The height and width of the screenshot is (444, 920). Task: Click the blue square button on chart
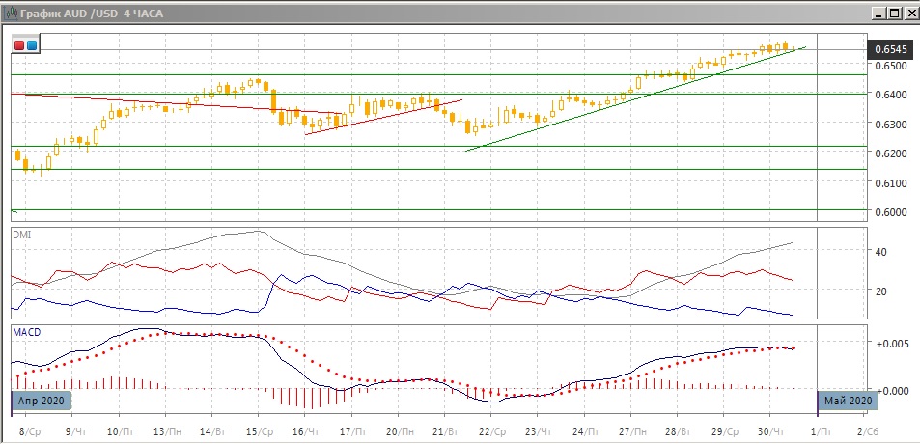(31, 44)
